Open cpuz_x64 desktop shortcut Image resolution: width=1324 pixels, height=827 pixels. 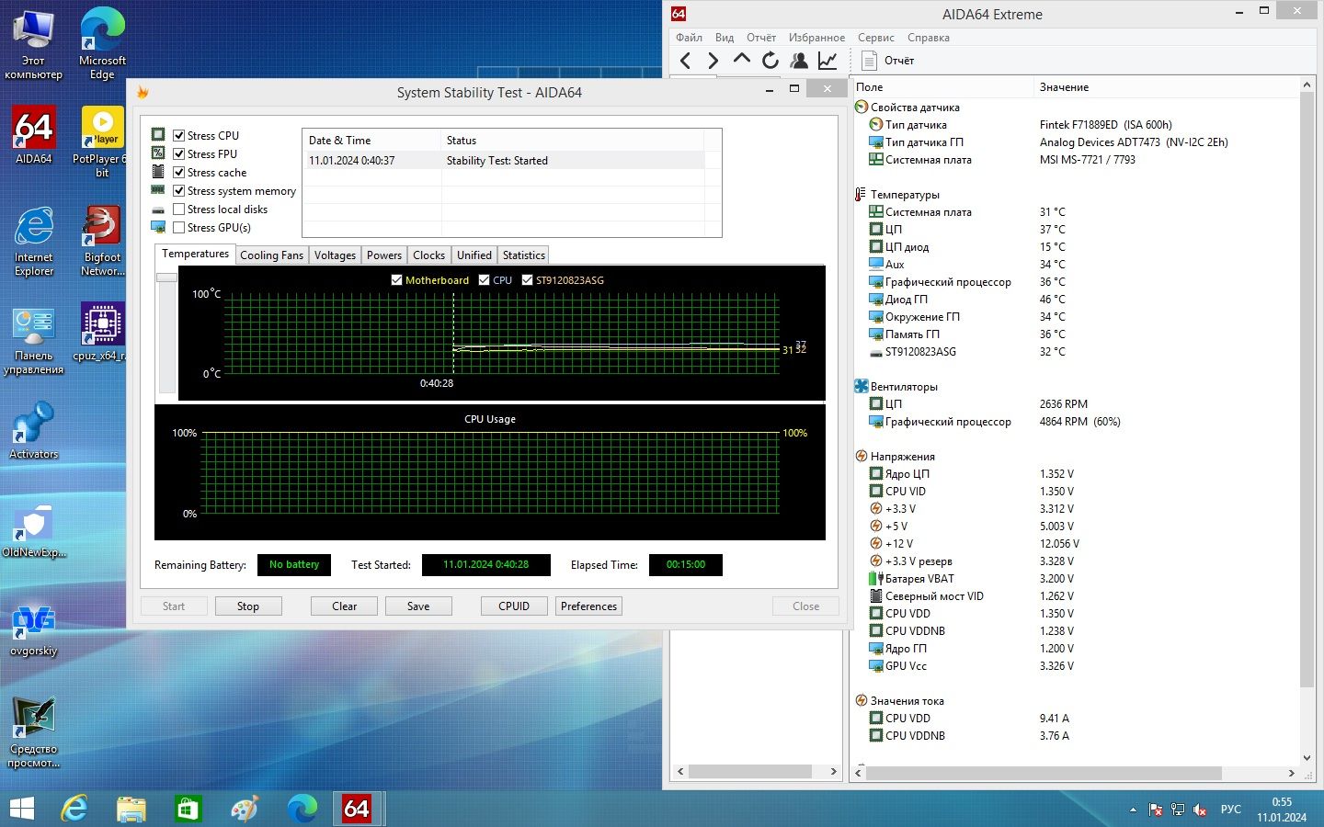click(102, 332)
